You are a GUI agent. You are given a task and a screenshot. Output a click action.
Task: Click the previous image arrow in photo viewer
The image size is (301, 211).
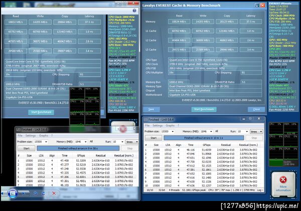tap(3, 193)
